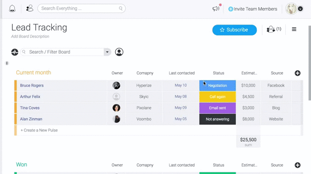Viewport: 311px width, 174px height.
Task: Add column to Won group
Action: (x=297, y=165)
